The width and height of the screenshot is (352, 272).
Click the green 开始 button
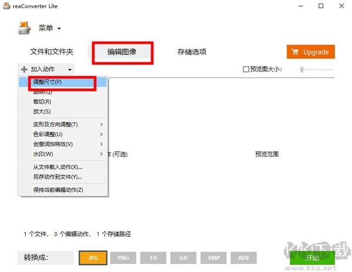312,258
